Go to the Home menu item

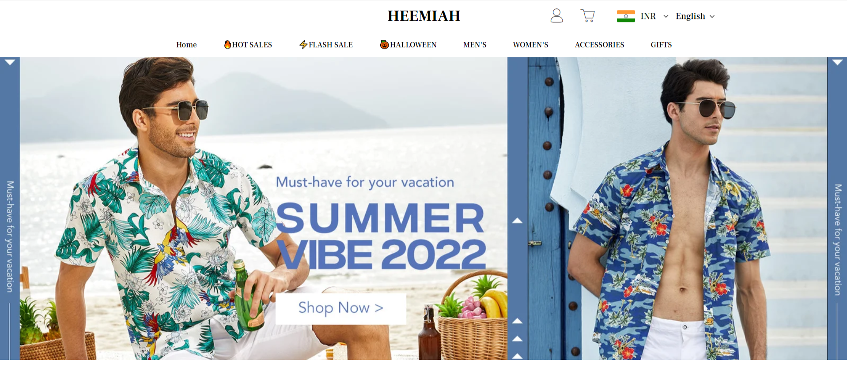186,45
